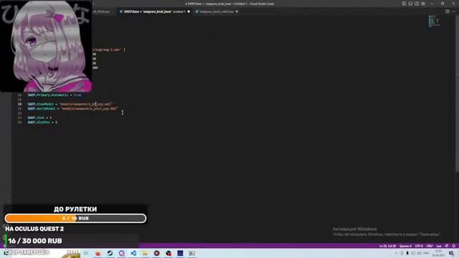Click the status bar notifications bell

(x=454, y=246)
